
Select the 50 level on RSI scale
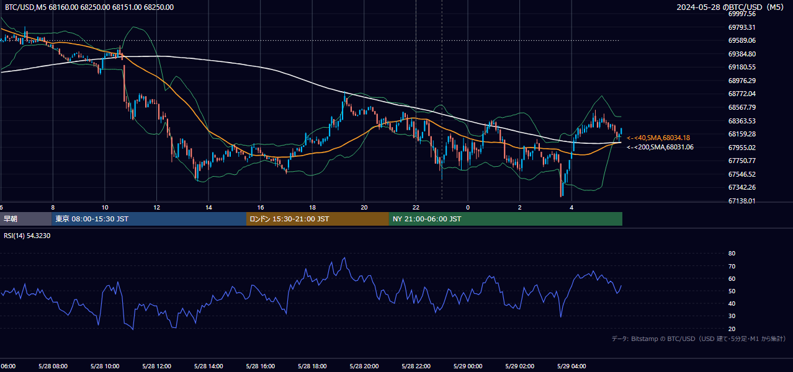(x=732, y=291)
